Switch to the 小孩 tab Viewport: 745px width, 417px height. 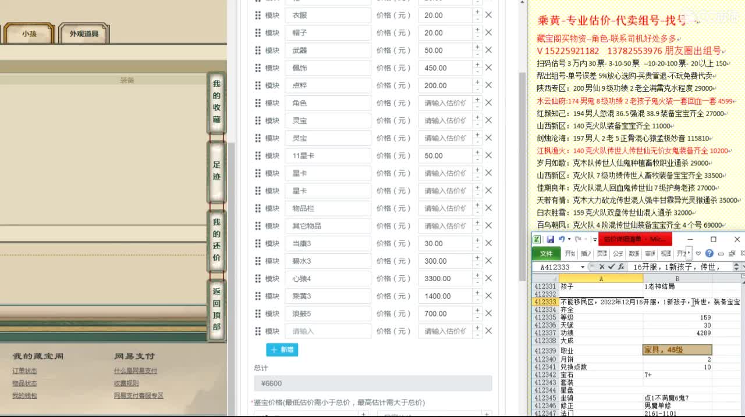(29, 34)
